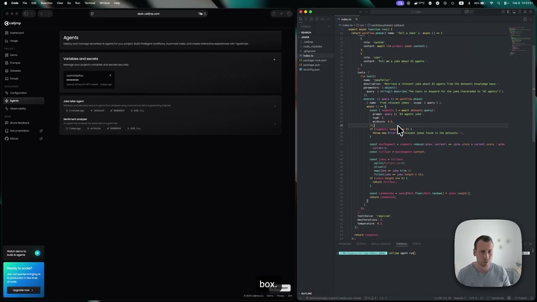Screen dimensions: 537x302
Task: Expand the .calljmp folder
Action: 316,42
